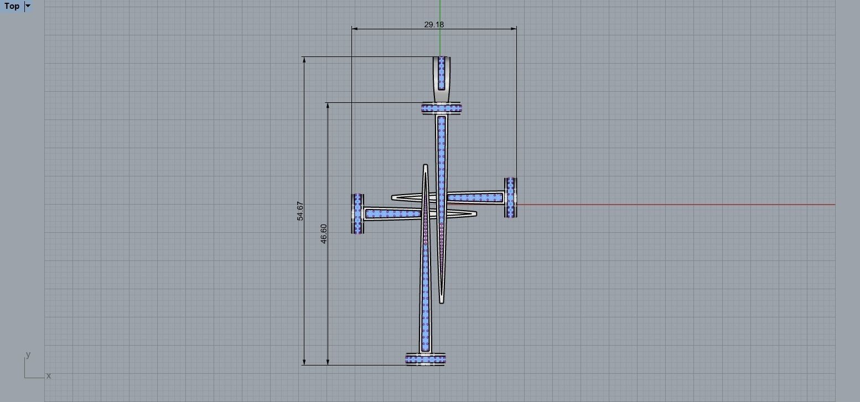Select the 46.60 height dimension text
860x402 pixels.
point(324,233)
